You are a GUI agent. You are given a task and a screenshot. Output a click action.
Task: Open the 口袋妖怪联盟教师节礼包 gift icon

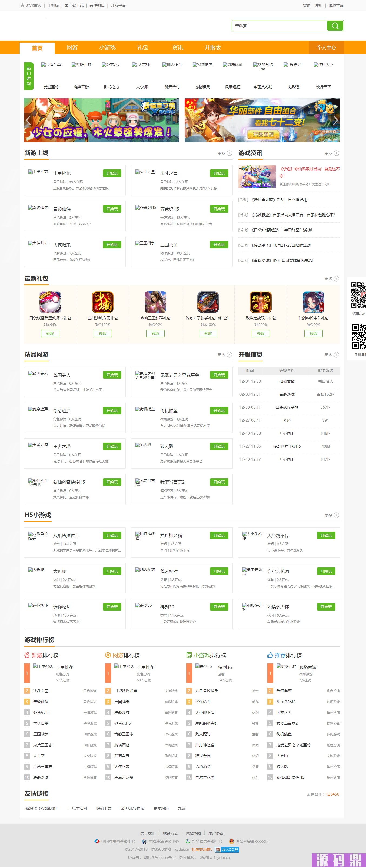pos(50,302)
